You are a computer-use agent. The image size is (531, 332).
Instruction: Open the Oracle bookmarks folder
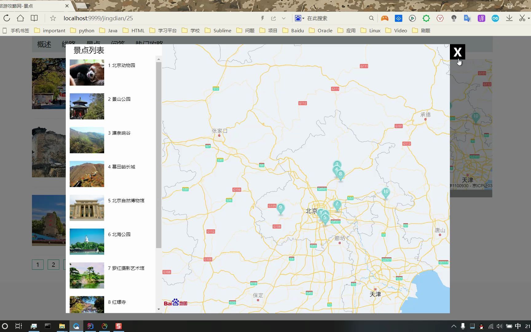pos(321,30)
